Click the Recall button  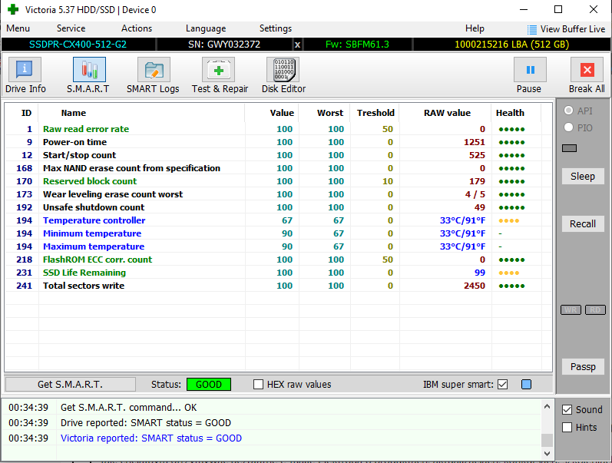point(583,223)
